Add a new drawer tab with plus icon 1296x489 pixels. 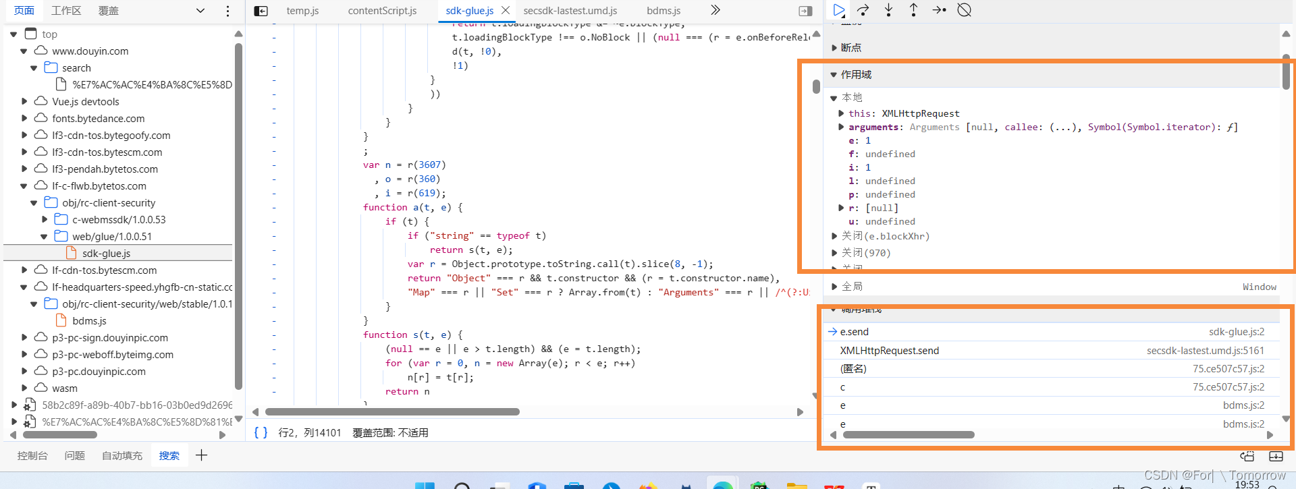coord(201,455)
